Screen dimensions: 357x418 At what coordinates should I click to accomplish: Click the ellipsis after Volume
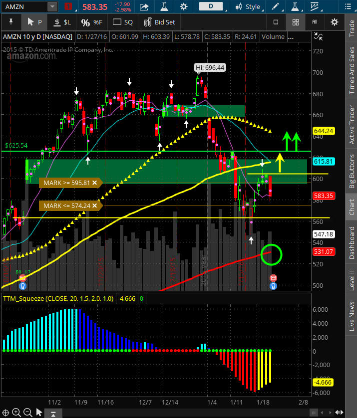pos(291,37)
